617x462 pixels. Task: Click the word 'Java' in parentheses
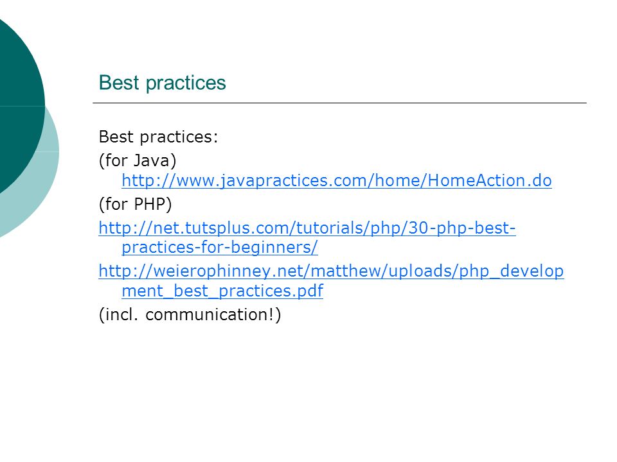[x=151, y=160]
